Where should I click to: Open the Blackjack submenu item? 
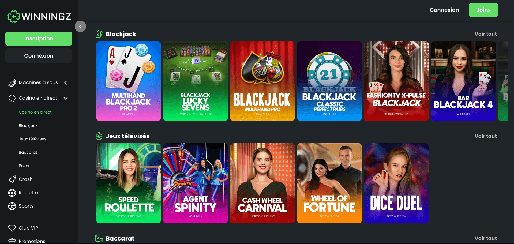(28, 126)
